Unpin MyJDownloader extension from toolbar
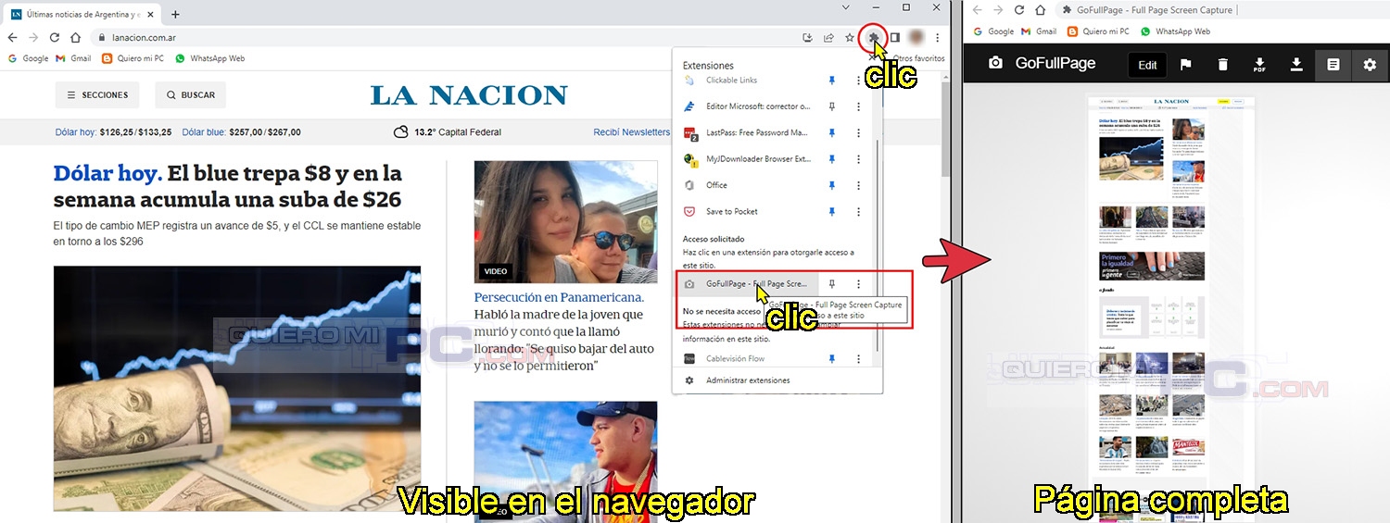 point(831,159)
